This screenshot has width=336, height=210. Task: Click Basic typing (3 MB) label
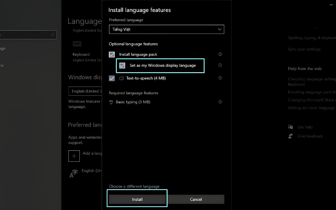tap(133, 102)
